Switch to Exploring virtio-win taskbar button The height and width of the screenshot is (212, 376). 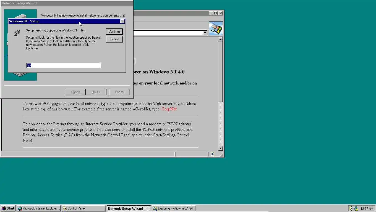coord(174,208)
